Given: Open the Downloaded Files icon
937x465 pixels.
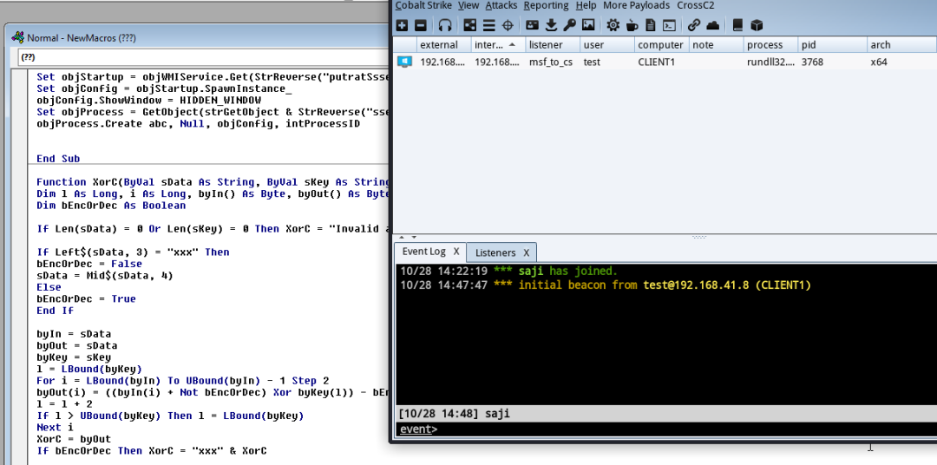Looking at the screenshot, I should [x=551, y=25].
